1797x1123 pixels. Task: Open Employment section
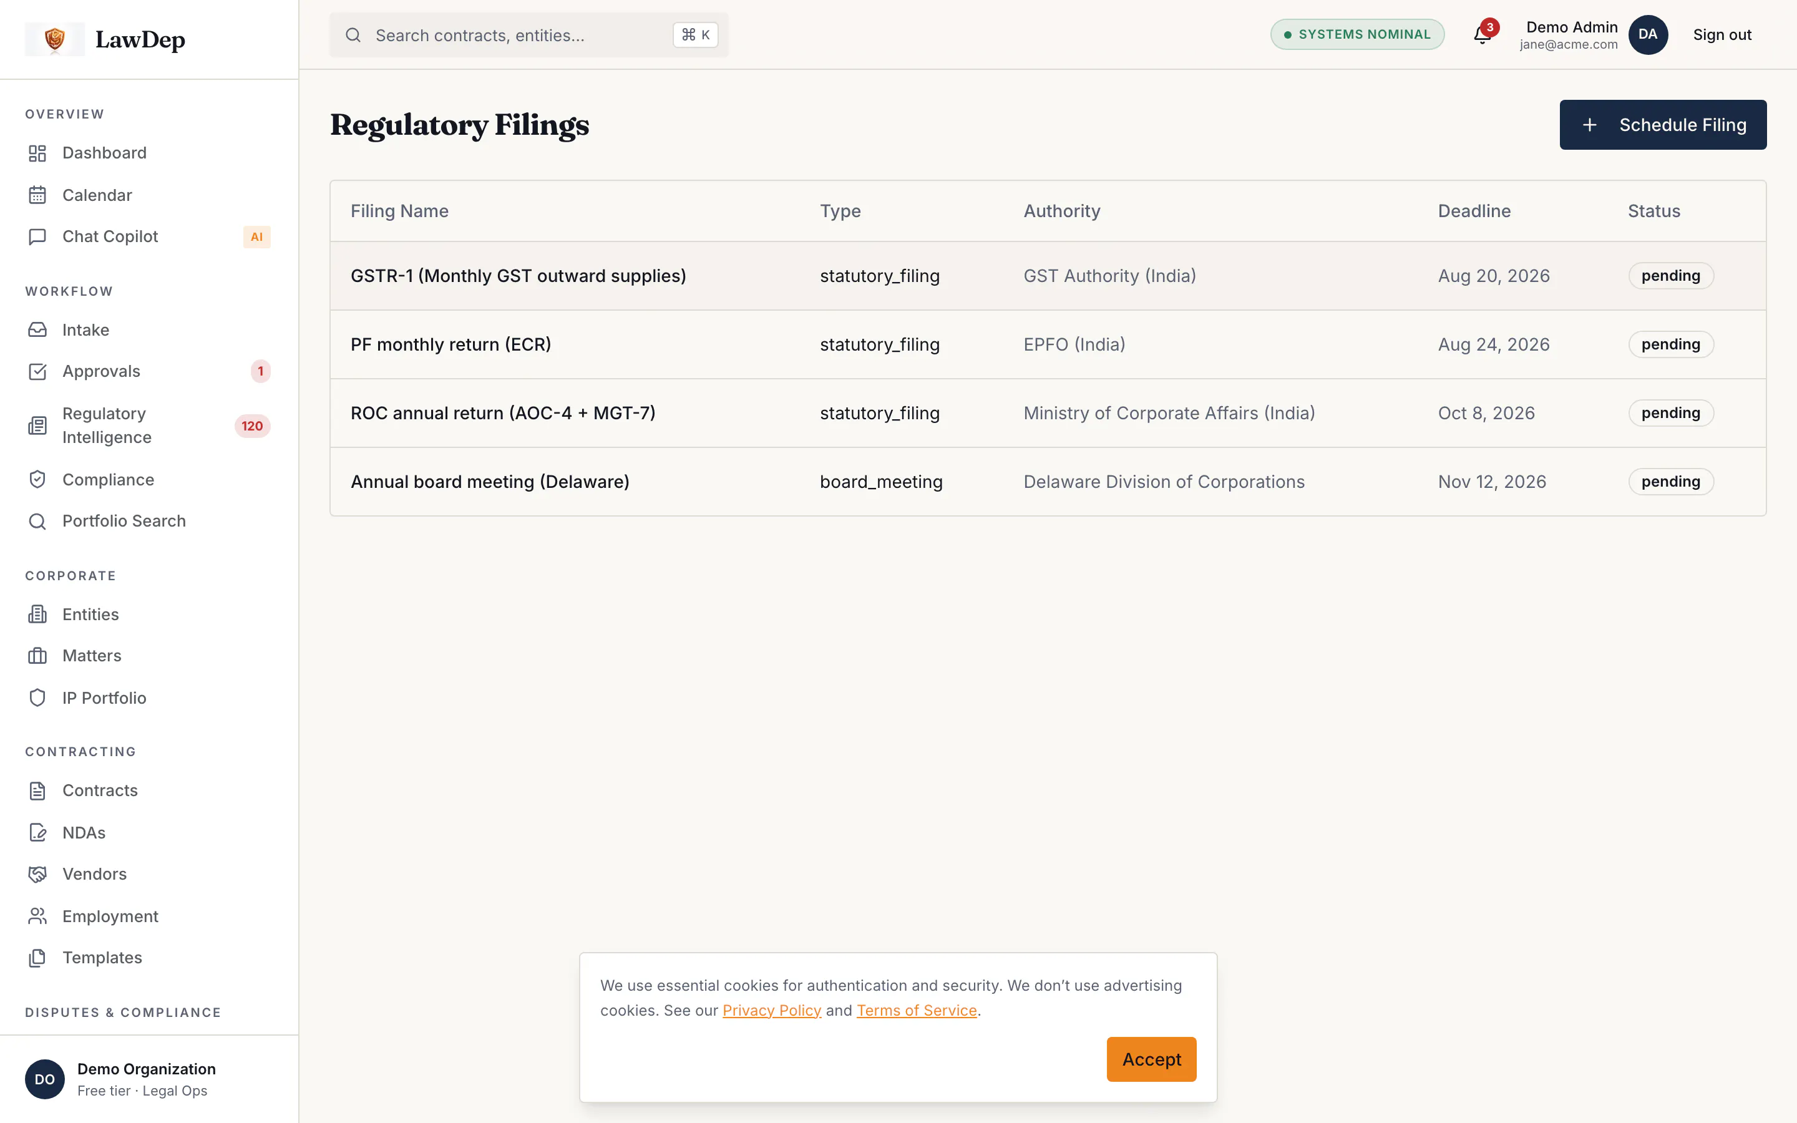click(149, 916)
